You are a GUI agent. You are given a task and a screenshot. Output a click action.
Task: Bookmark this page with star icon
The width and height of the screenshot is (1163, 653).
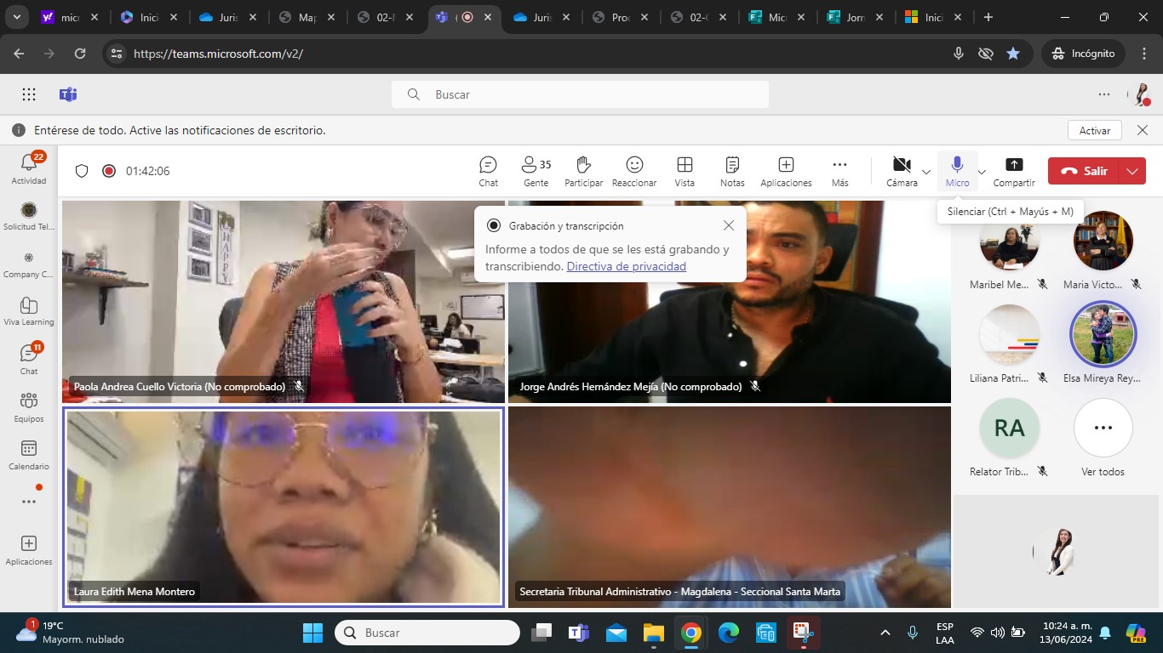(x=1013, y=54)
